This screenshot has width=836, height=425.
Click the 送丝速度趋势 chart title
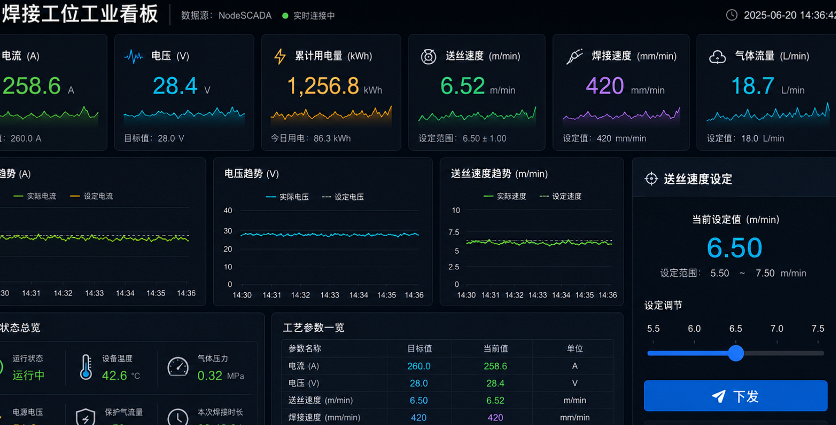(x=499, y=174)
